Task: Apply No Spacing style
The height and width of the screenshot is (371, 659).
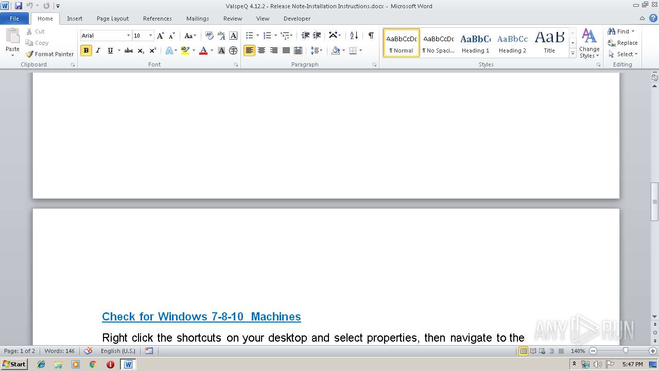Action: click(x=438, y=43)
